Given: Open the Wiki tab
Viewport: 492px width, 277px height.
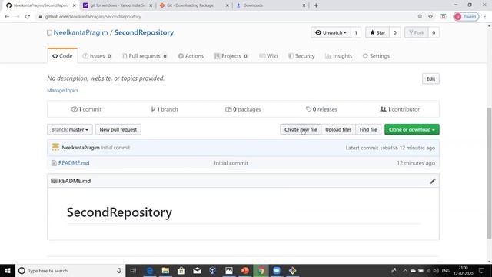Looking at the screenshot, I should tap(268, 56).
